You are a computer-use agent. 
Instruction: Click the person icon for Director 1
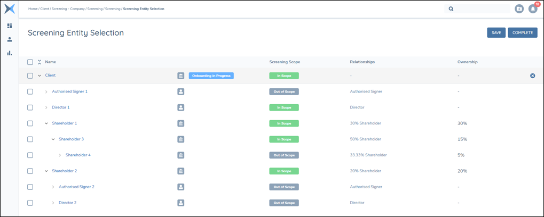point(181,107)
